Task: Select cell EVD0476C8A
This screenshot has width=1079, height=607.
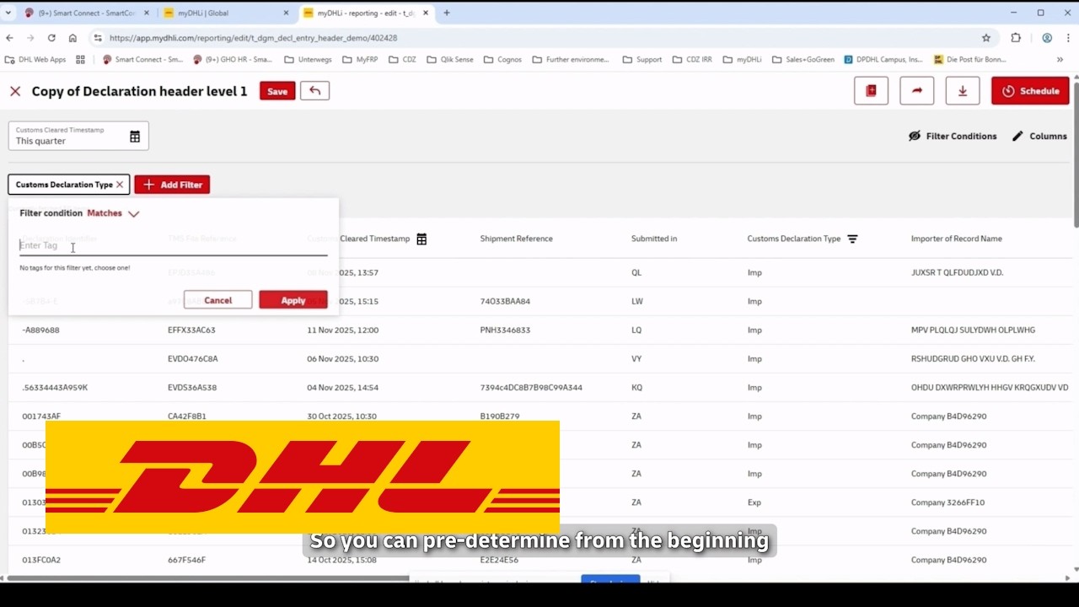Action: click(x=193, y=358)
